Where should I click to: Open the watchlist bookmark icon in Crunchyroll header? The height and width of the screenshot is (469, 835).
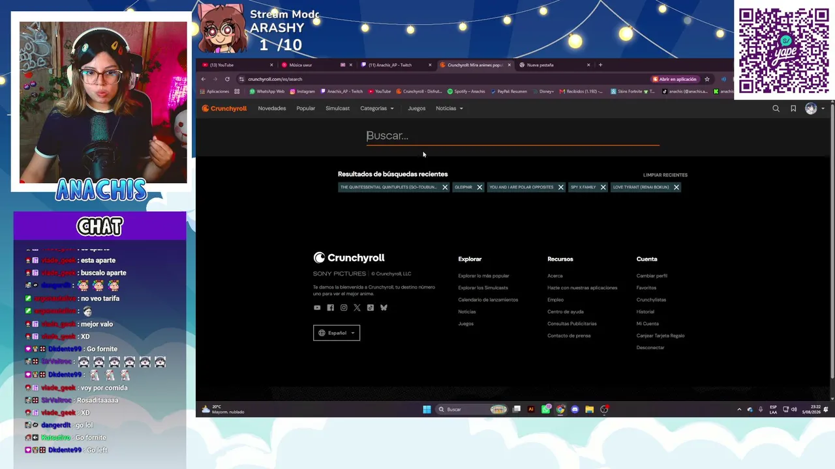[x=793, y=109]
